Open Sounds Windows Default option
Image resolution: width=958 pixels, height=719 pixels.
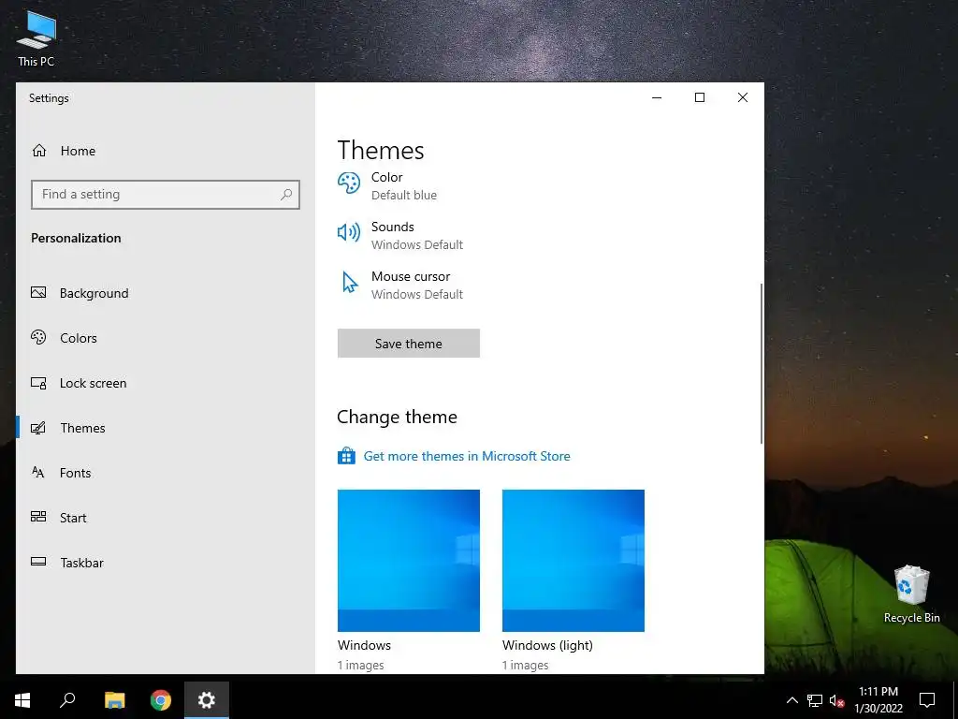click(400, 235)
